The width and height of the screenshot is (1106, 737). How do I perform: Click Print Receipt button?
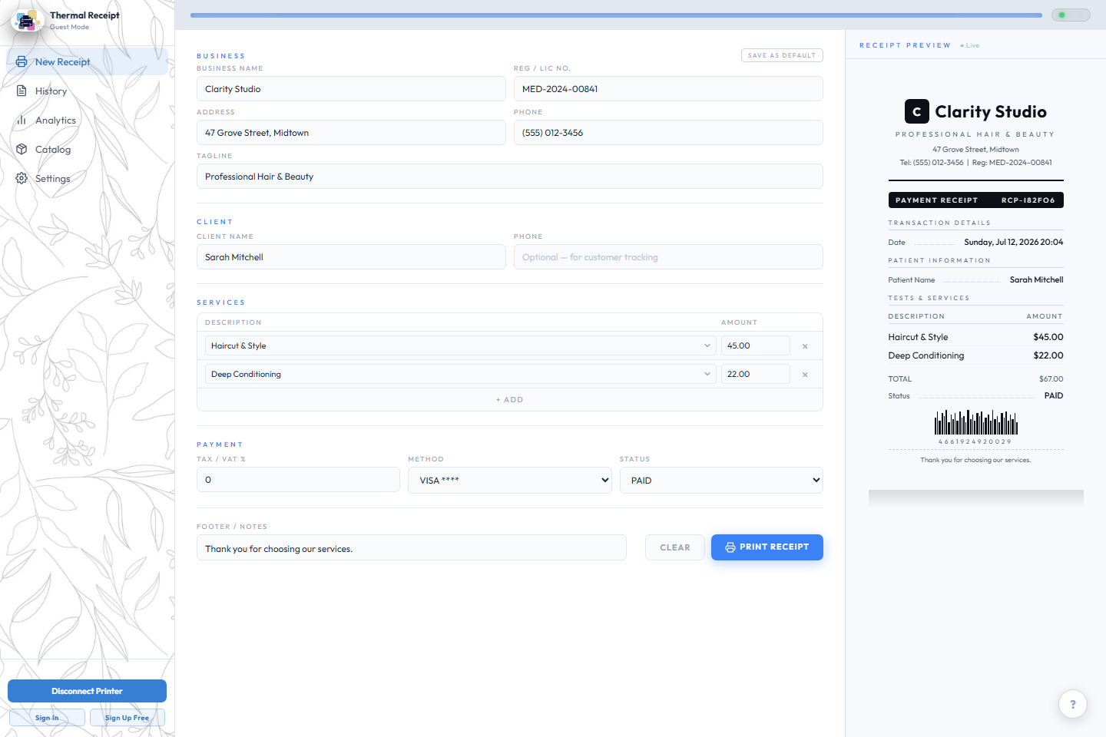click(x=767, y=547)
